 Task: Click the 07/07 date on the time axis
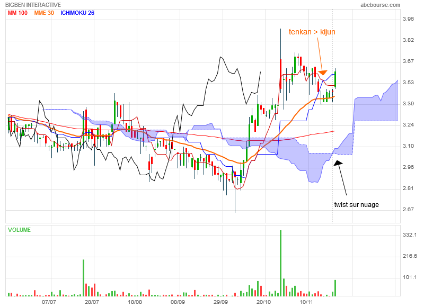click(48, 302)
